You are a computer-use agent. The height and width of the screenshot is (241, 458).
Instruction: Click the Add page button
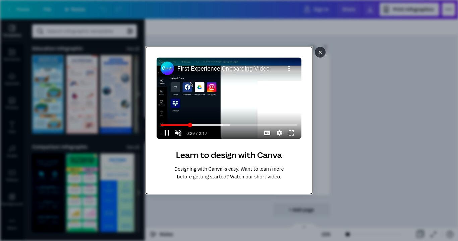301,210
